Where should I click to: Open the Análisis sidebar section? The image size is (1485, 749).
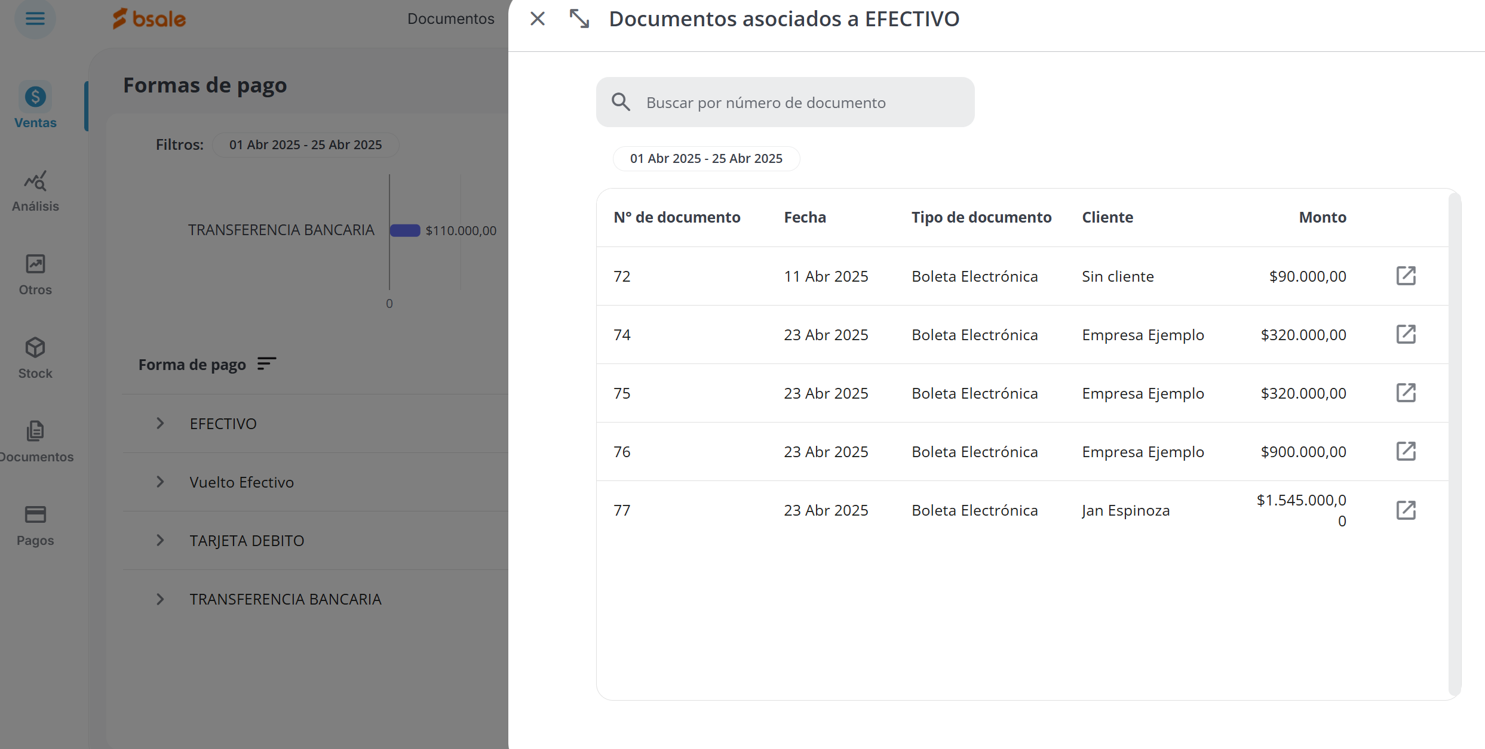pyautogui.click(x=35, y=191)
